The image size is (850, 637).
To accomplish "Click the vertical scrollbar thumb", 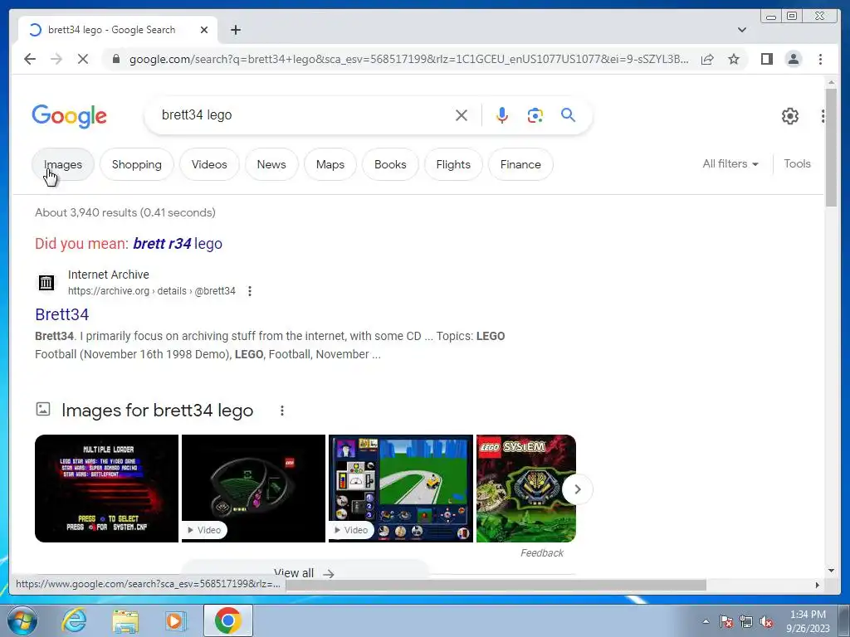I will pyautogui.click(x=831, y=146).
